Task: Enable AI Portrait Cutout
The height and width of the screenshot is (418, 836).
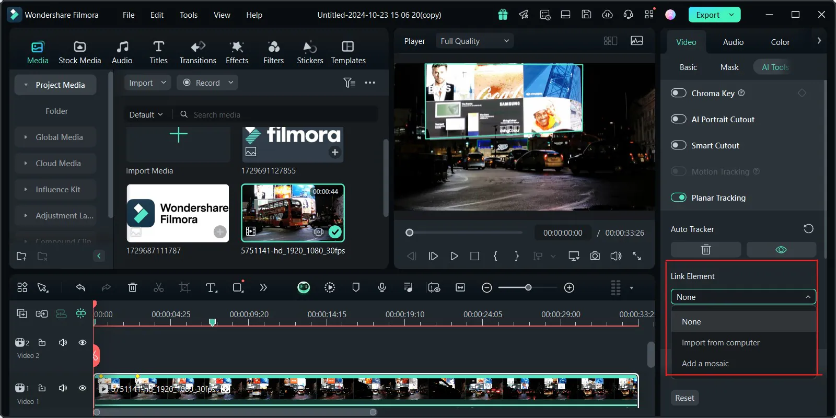Action: (x=678, y=119)
